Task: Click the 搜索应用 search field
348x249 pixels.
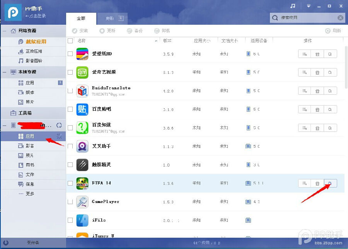Action: point(307,18)
